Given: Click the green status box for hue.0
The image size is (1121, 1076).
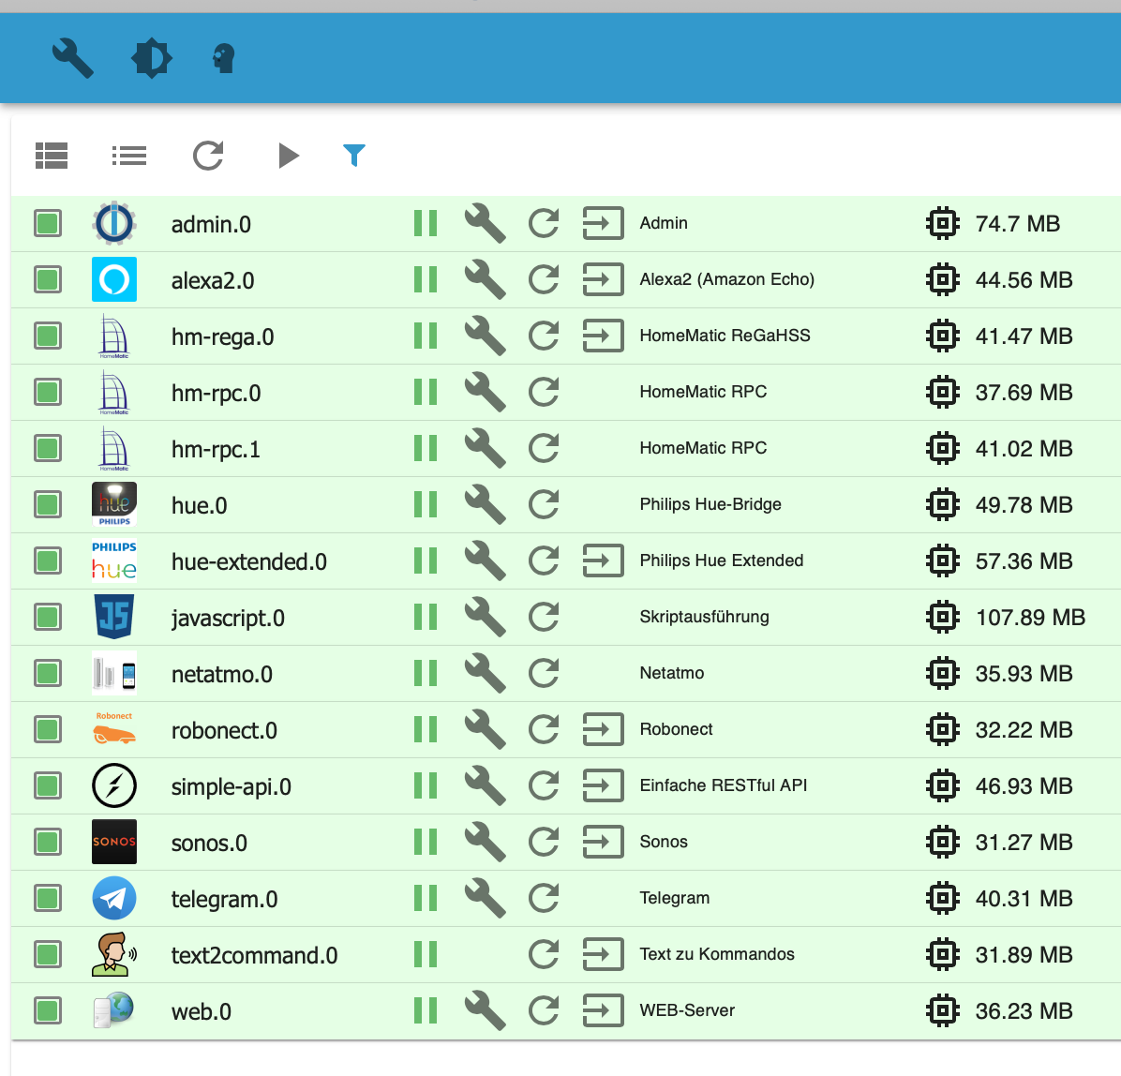Looking at the screenshot, I should pos(48,505).
